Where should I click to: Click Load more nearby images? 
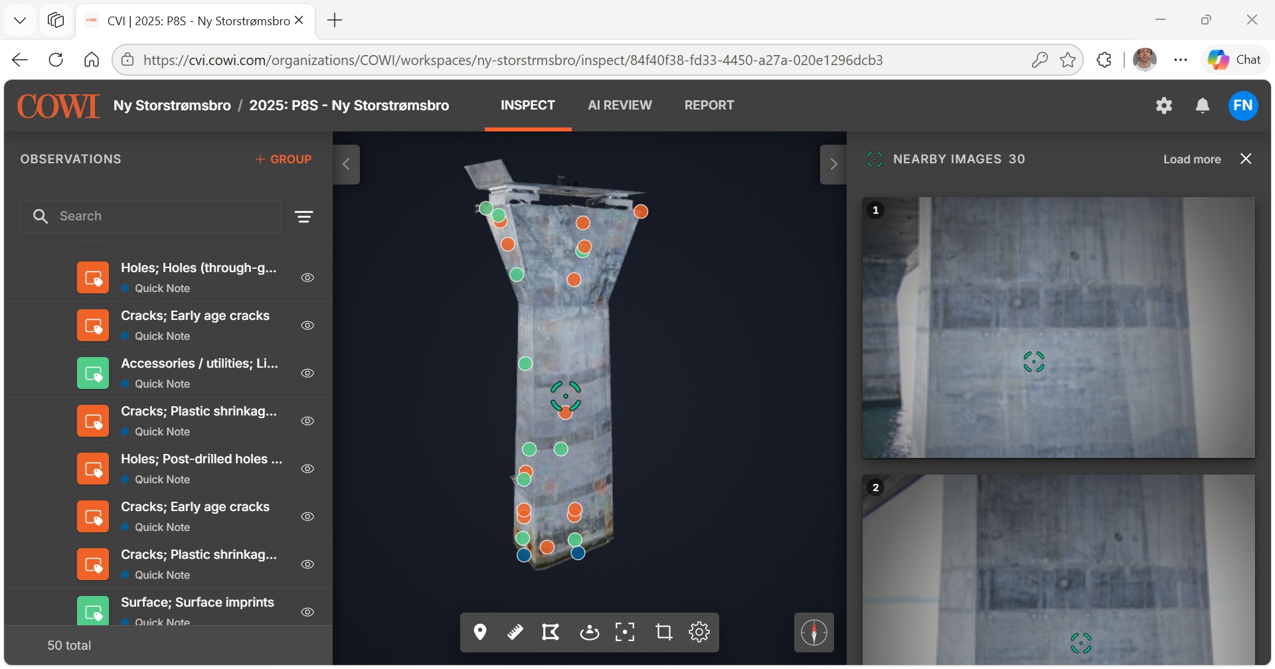[x=1192, y=159]
